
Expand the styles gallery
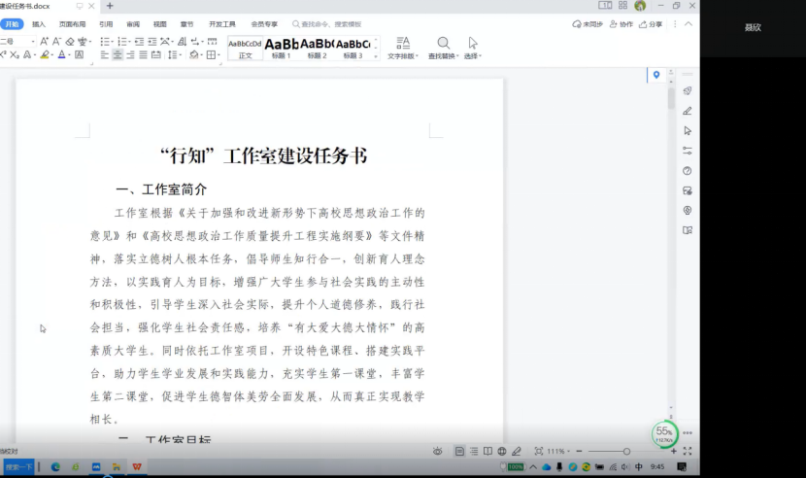(376, 56)
